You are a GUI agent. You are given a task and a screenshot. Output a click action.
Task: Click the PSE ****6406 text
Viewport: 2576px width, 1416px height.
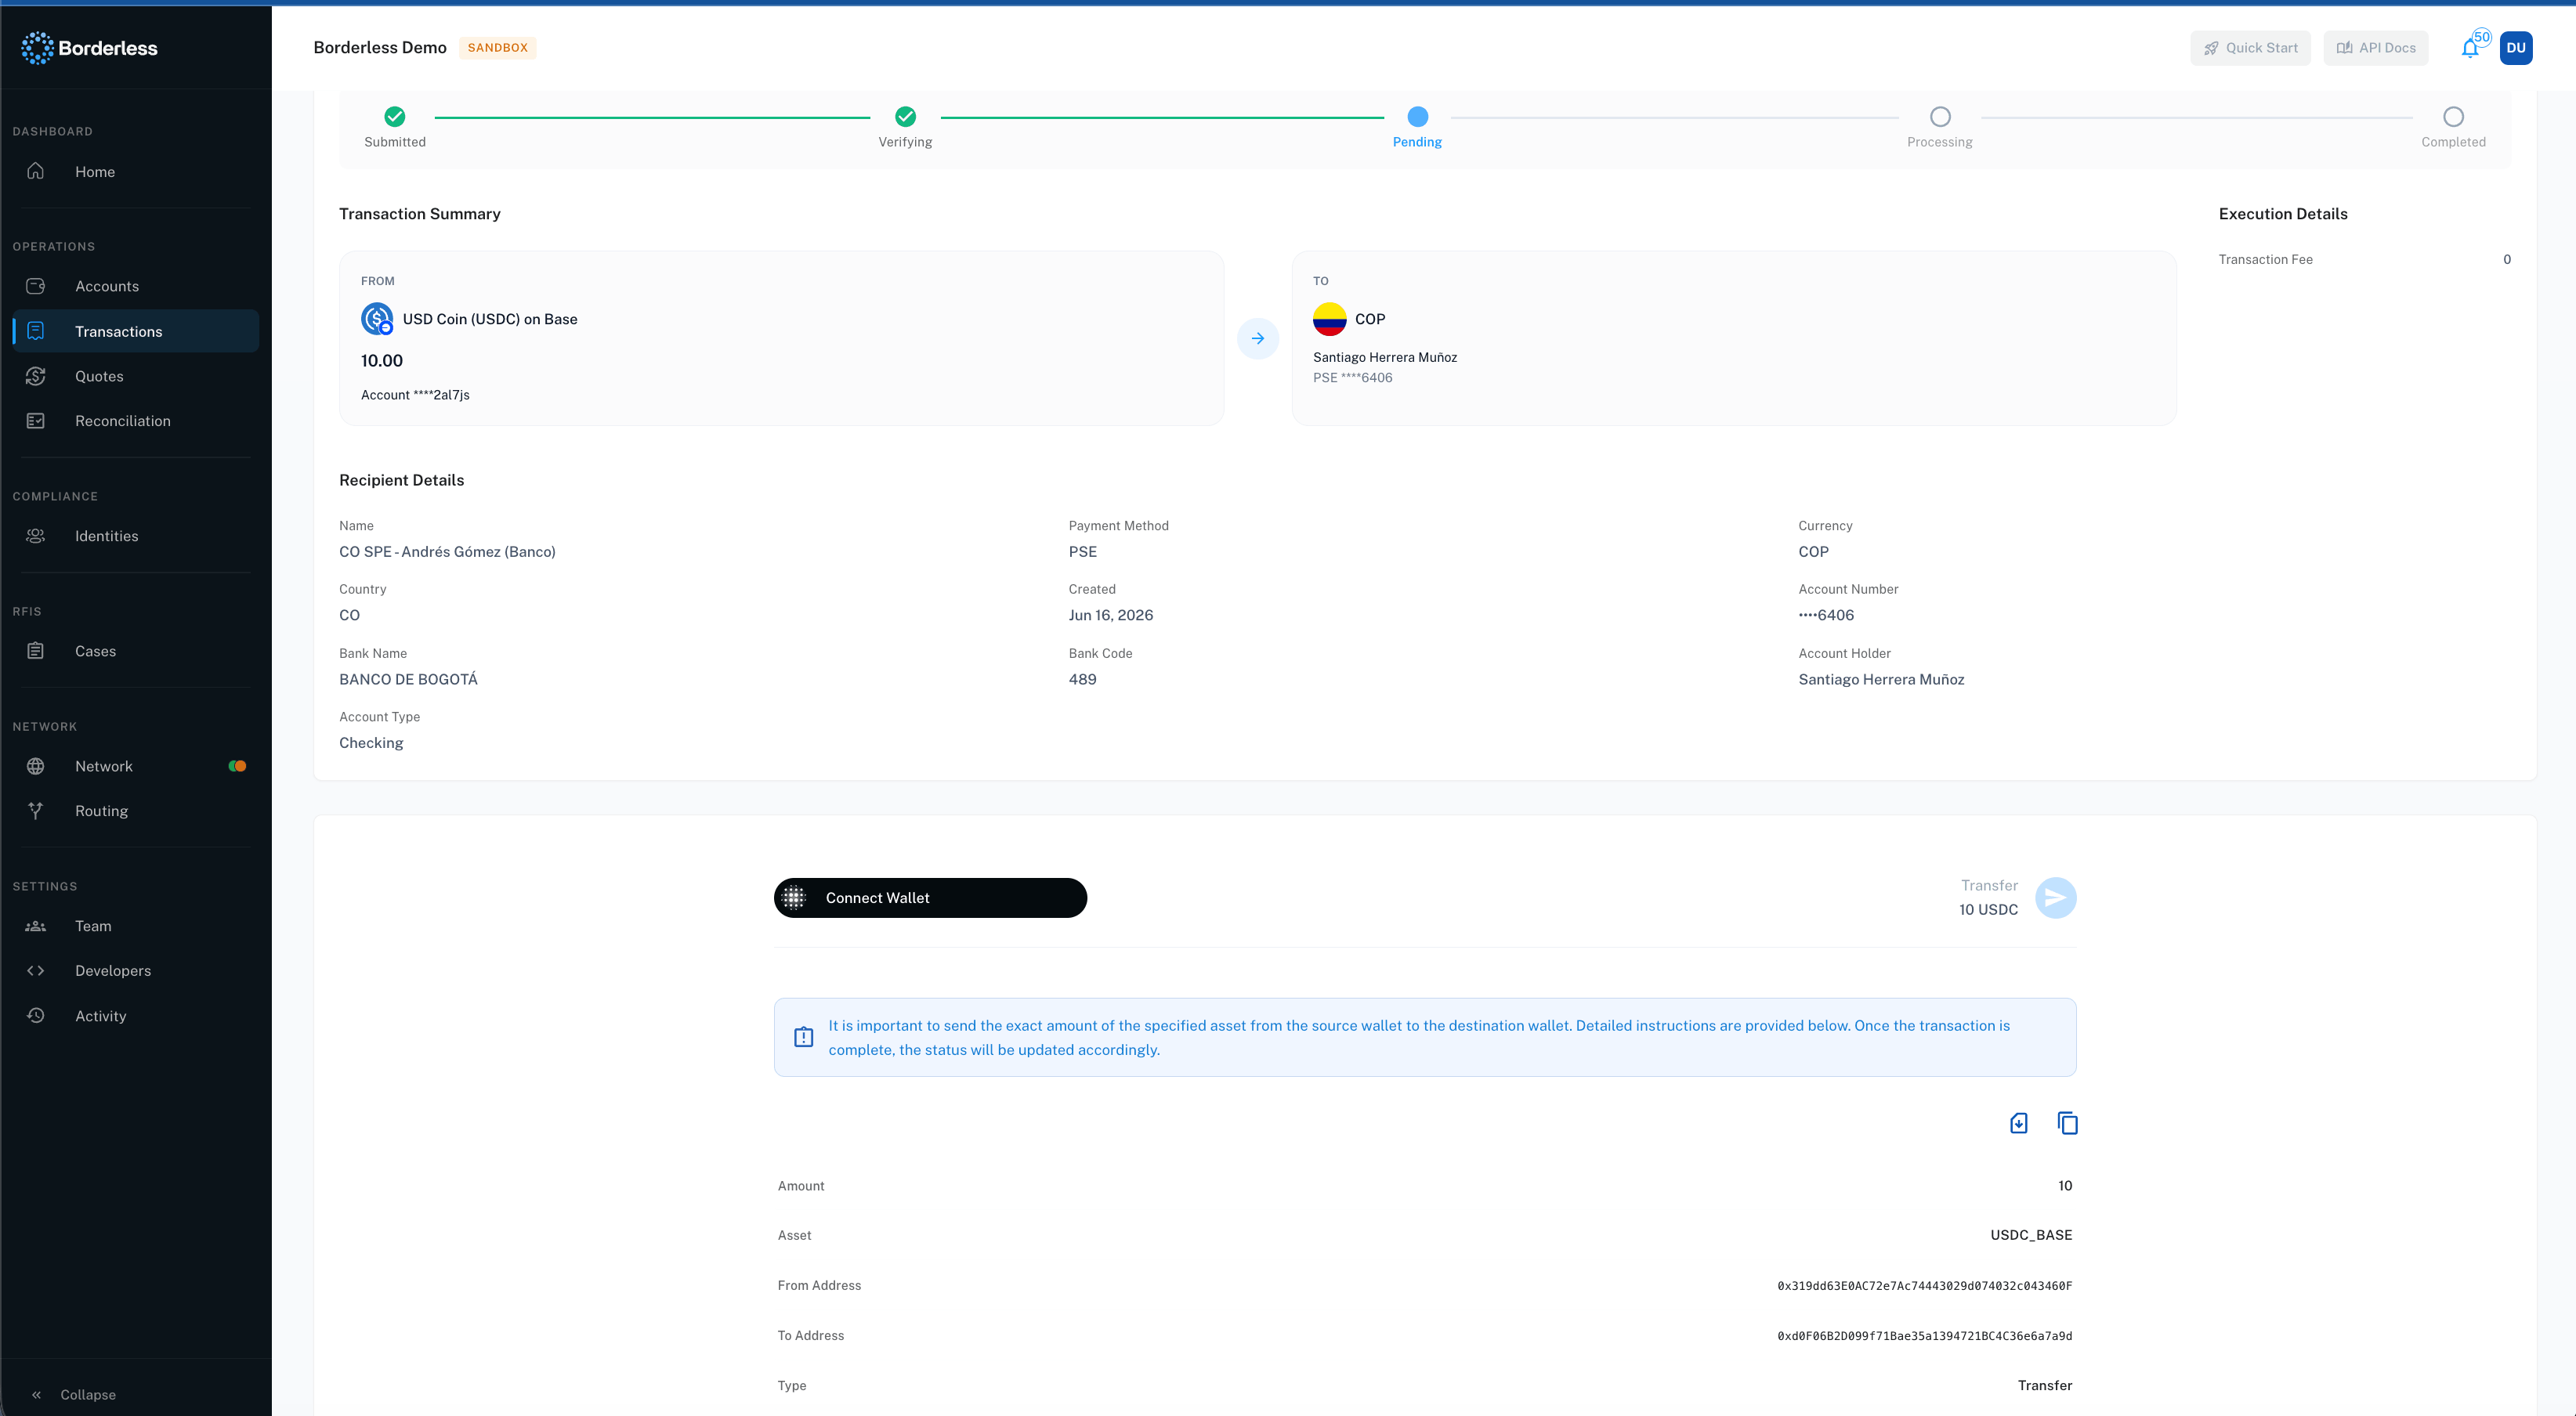coord(1352,377)
